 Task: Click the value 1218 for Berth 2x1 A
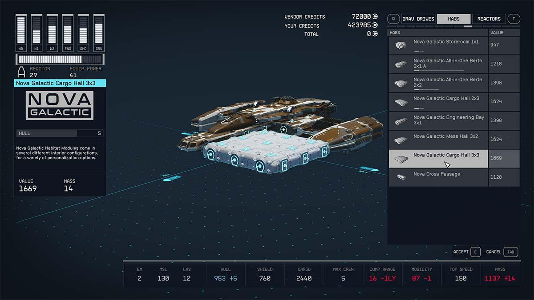click(496, 64)
